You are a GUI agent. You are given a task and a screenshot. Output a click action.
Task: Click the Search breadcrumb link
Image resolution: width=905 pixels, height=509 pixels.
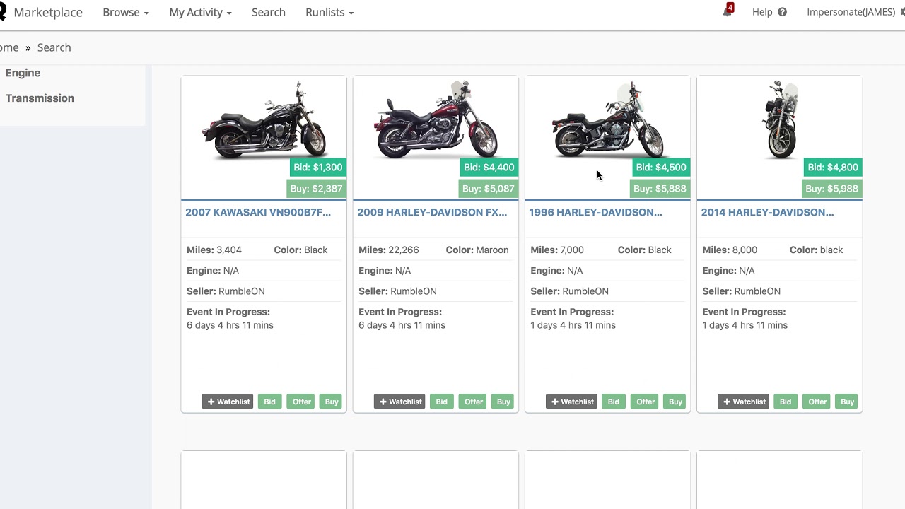point(54,47)
